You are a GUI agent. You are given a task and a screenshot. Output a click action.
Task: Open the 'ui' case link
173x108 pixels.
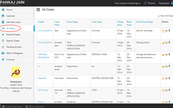pos(39,66)
